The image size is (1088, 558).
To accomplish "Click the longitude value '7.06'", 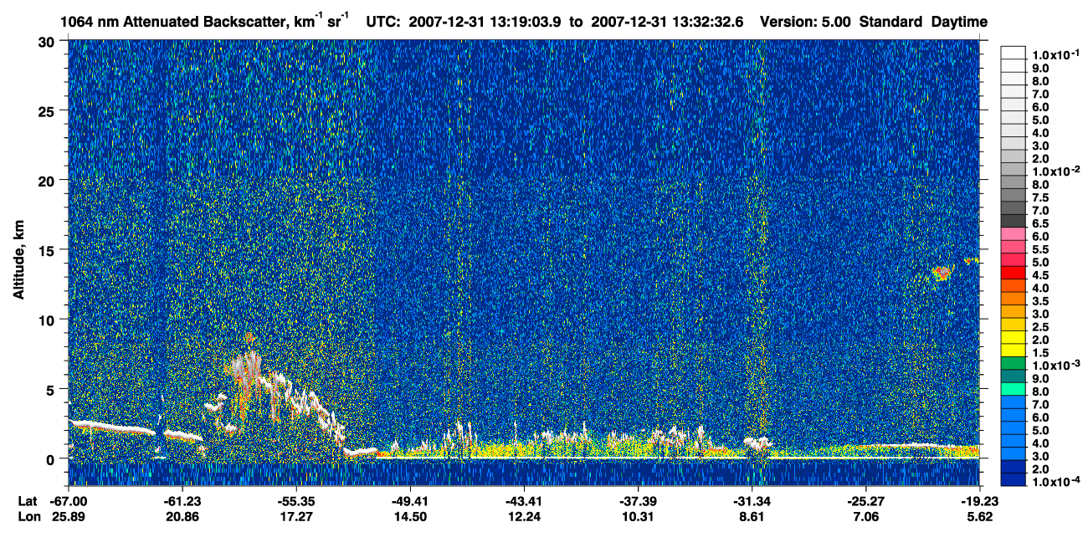I will point(867,517).
